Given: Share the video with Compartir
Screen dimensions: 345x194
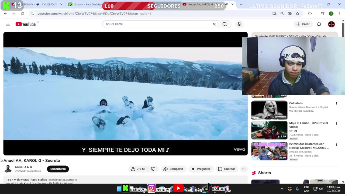Looking at the screenshot, I should tap(173, 169).
